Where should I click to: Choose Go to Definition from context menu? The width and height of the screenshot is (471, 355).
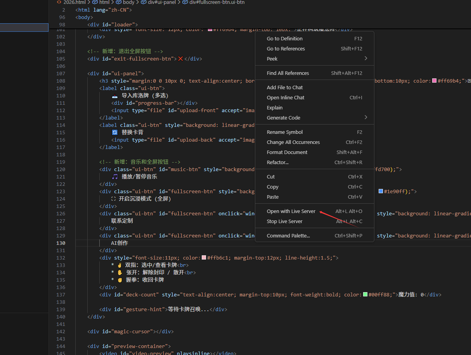284,38
